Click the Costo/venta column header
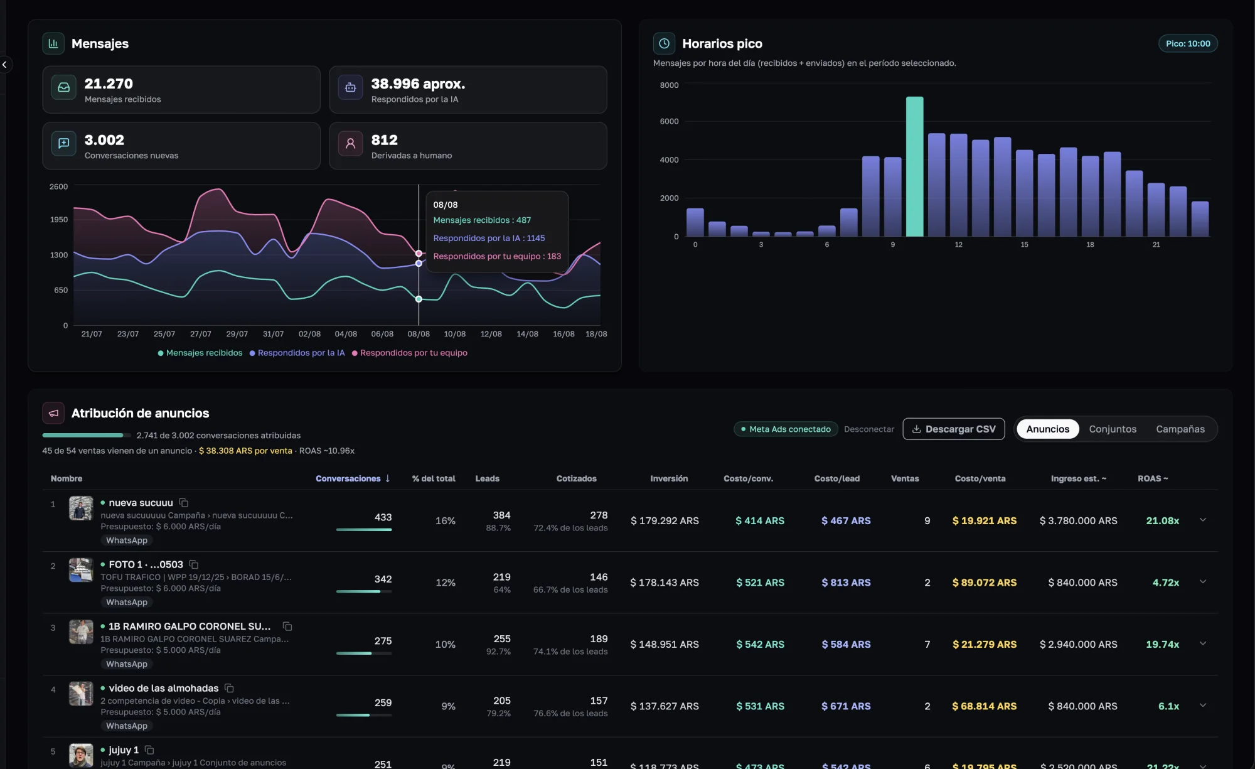1255x769 pixels. (x=980, y=478)
